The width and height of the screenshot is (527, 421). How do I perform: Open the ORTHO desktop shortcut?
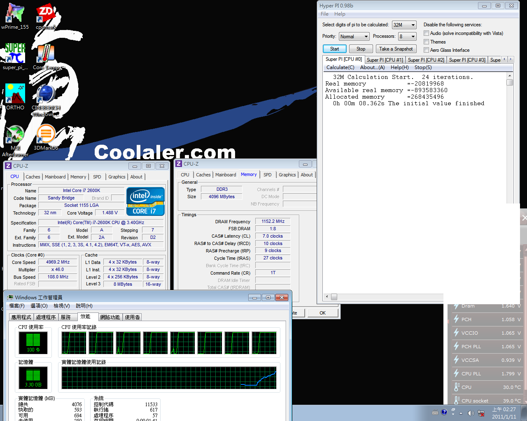click(x=15, y=97)
